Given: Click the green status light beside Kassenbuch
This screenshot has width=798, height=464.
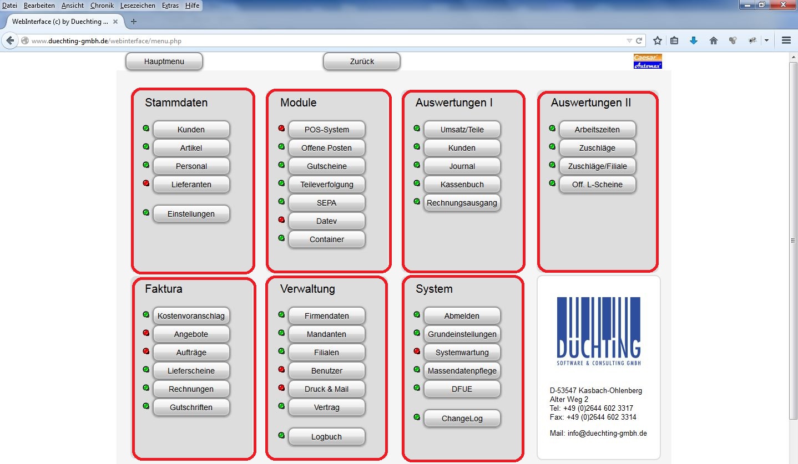Looking at the screenshot, I should (x=417, y=183).
